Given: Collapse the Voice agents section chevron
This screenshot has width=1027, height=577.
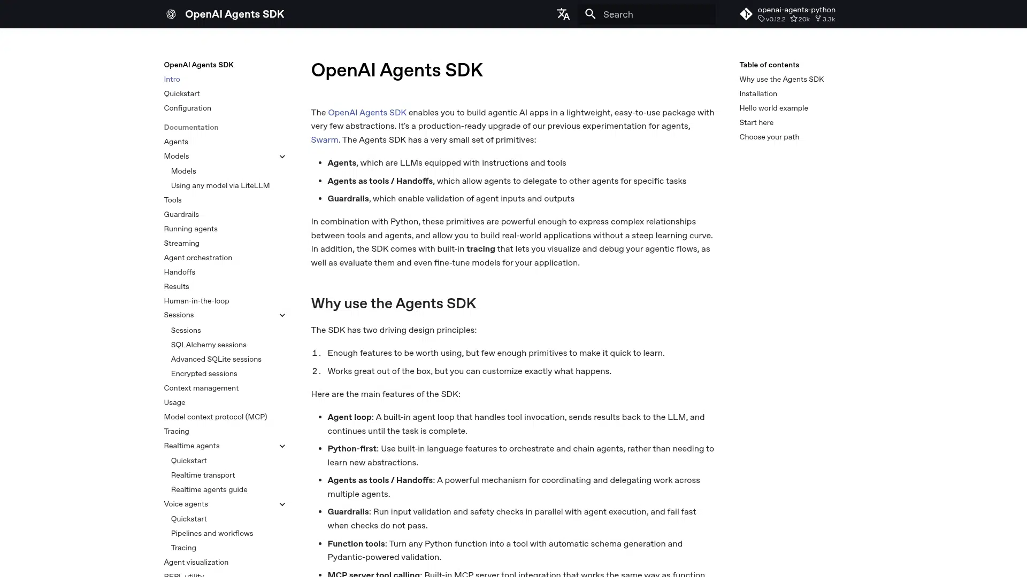Looking at the screenshot, I should 282,504.
